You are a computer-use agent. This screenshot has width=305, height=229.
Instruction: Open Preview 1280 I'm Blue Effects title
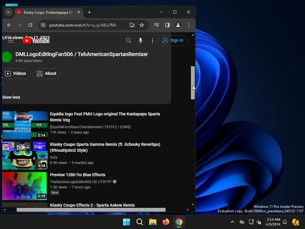point(78,175)
